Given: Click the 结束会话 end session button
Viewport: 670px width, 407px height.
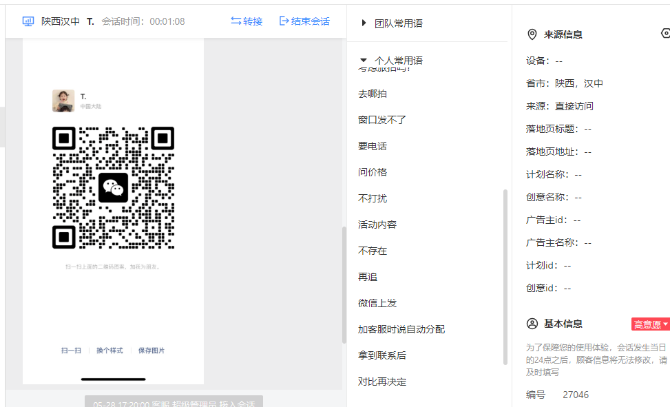Looking at the screenshot, I should pyautogui.click(x=304, y=21).
